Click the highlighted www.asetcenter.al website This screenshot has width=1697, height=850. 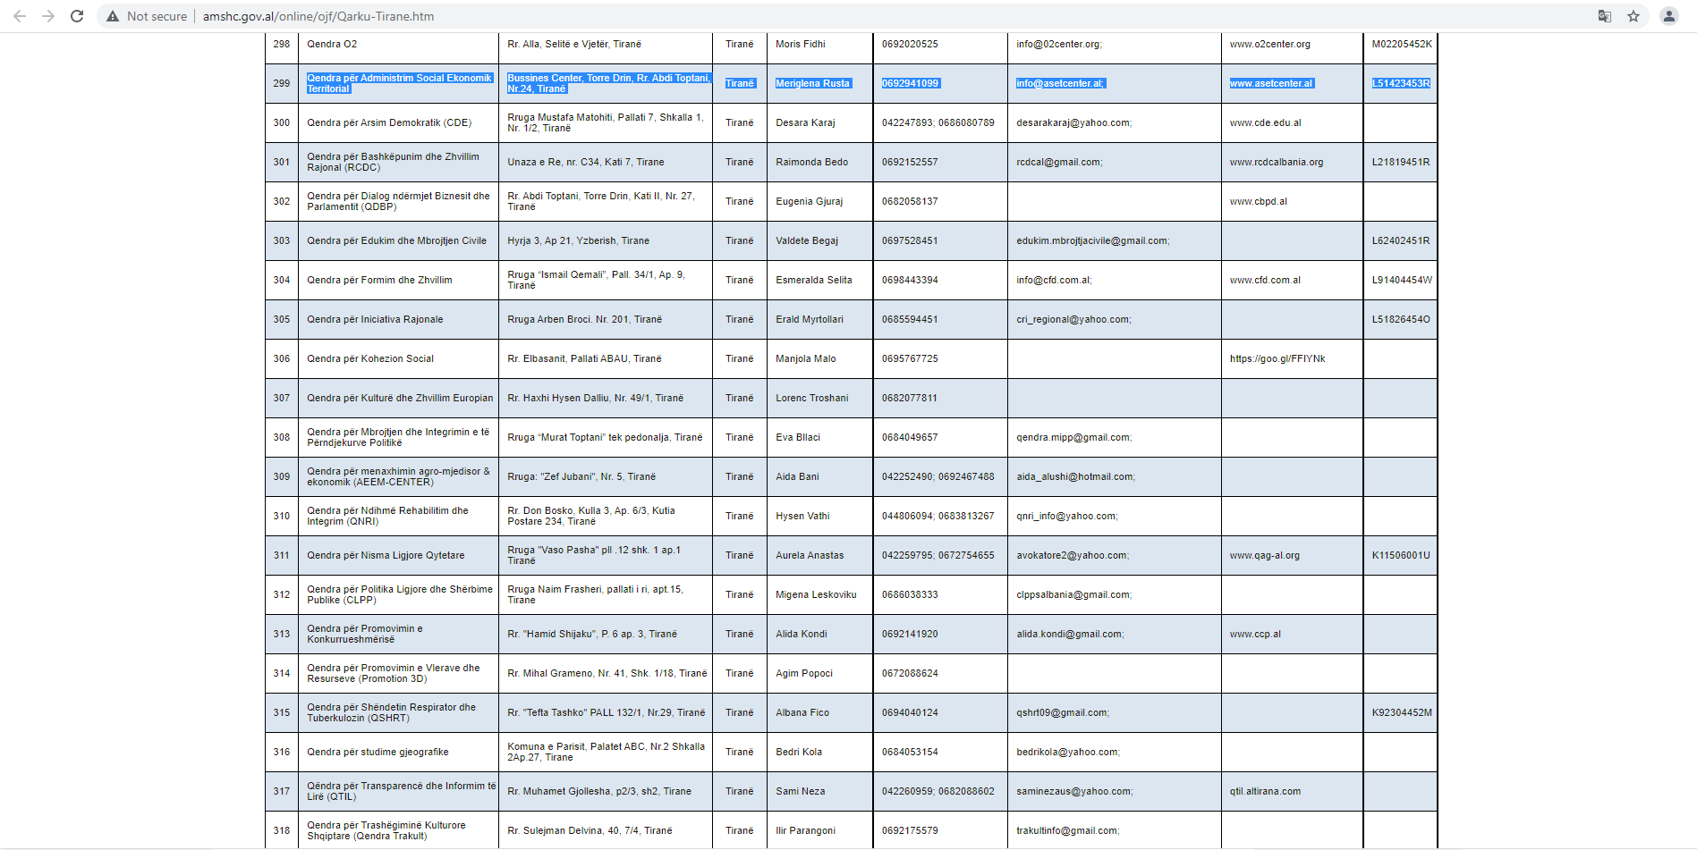point(1271,84)
